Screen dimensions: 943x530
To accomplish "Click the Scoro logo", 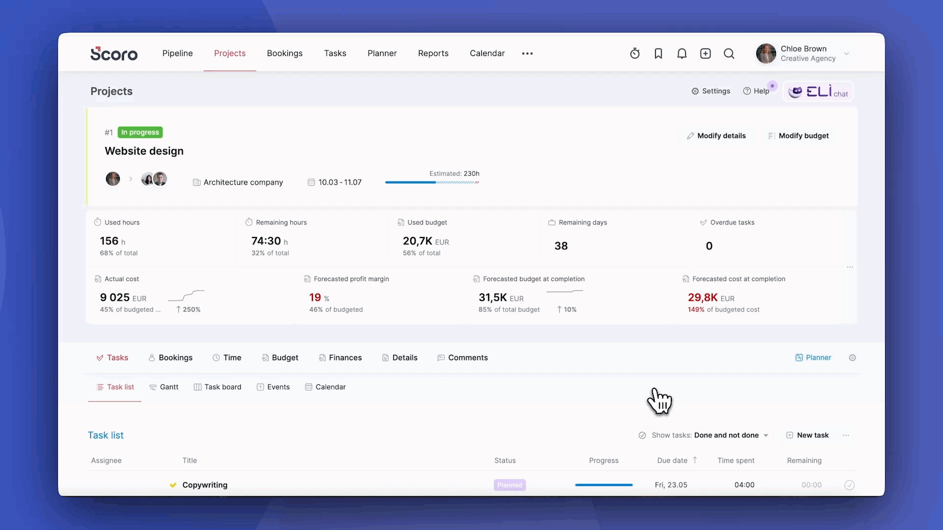I will tap(114, 53).
